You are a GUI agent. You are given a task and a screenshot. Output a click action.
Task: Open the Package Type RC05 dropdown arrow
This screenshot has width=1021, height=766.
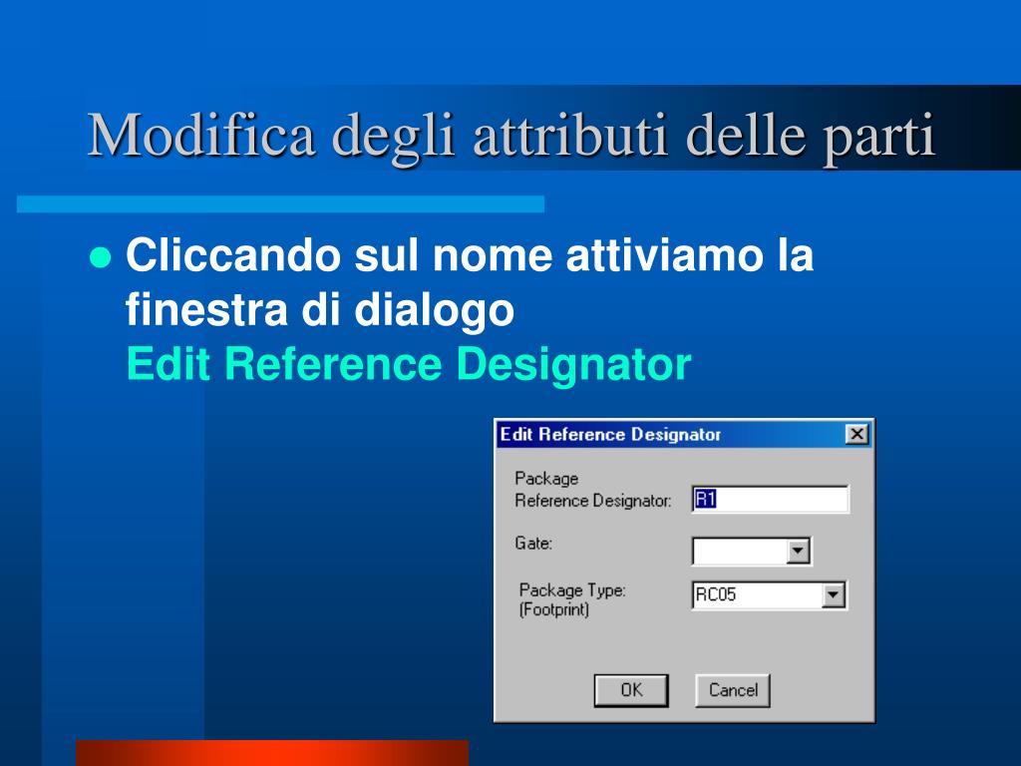833,594
